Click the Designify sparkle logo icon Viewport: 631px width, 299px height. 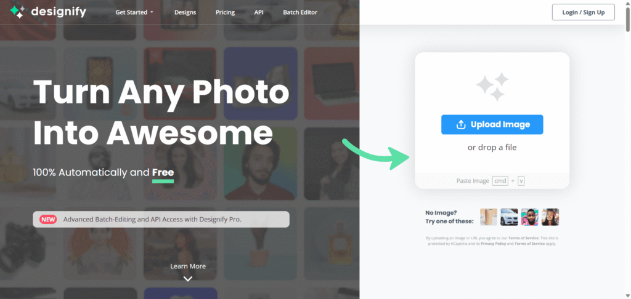click(17, 12)
